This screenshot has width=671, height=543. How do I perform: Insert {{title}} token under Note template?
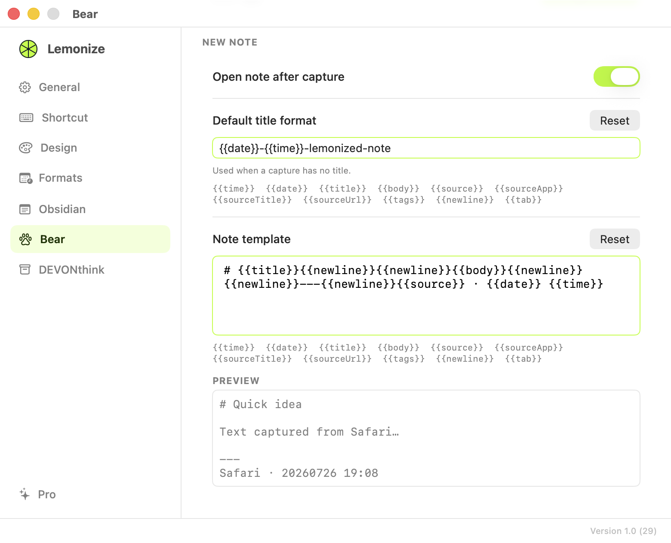(343, 348)
